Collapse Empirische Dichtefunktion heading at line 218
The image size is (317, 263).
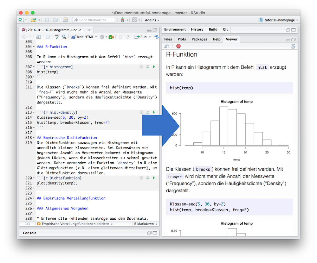34,138
